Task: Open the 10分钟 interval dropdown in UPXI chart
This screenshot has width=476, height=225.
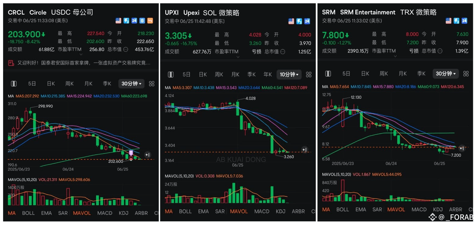Action: coord(289,74)
